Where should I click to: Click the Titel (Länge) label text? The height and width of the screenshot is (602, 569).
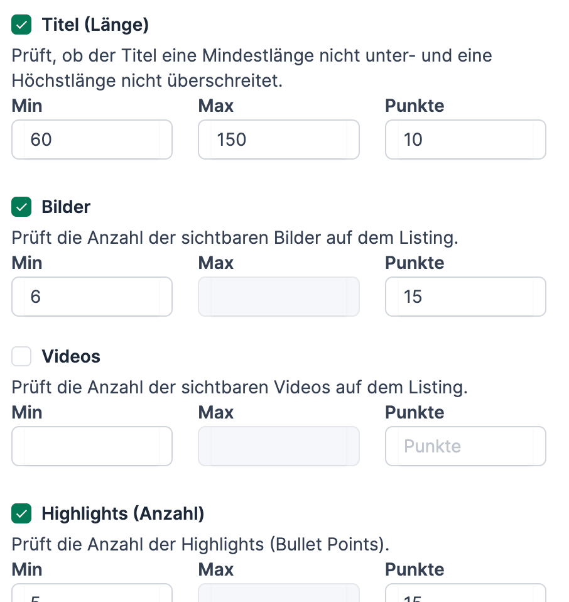95,25
